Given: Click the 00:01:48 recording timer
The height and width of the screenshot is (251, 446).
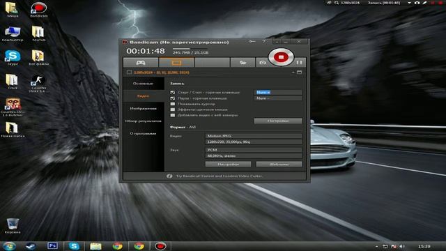Looking at the screenshot, I should click(146, 51).
